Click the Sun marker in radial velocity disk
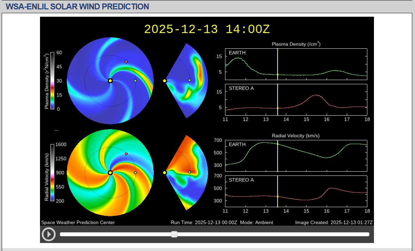The image size is (415, 251). pos(110,173)
